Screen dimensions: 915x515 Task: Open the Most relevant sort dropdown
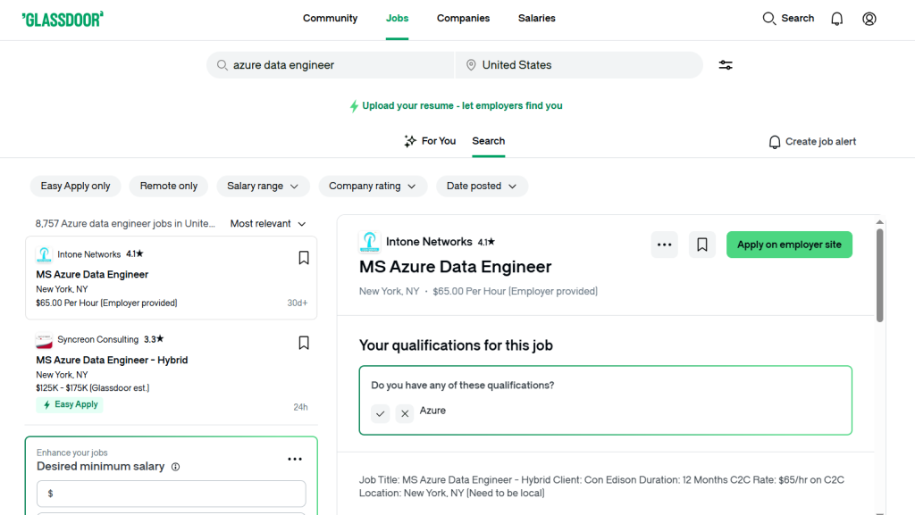pyautogui.click(x=268, y=224)
